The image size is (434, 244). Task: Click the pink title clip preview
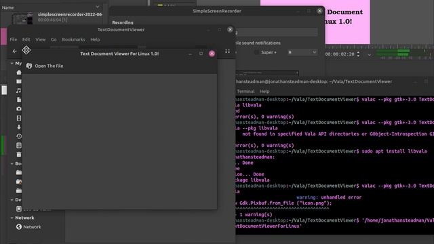click(x=347, y=22)
